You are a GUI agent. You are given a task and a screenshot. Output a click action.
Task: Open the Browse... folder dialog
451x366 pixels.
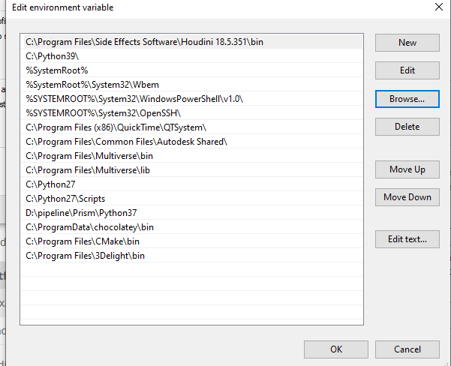click(407, 98)
